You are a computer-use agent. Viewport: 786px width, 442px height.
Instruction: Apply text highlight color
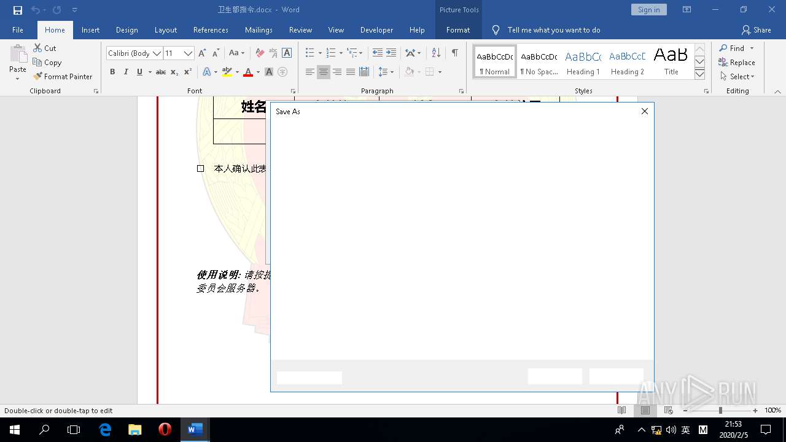(227, 72)
